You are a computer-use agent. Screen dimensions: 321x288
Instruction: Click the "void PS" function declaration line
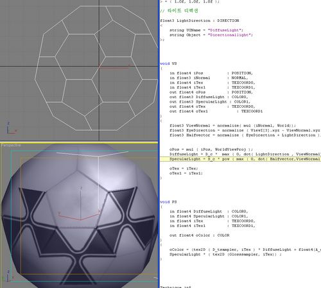click(x=168, y=202)
